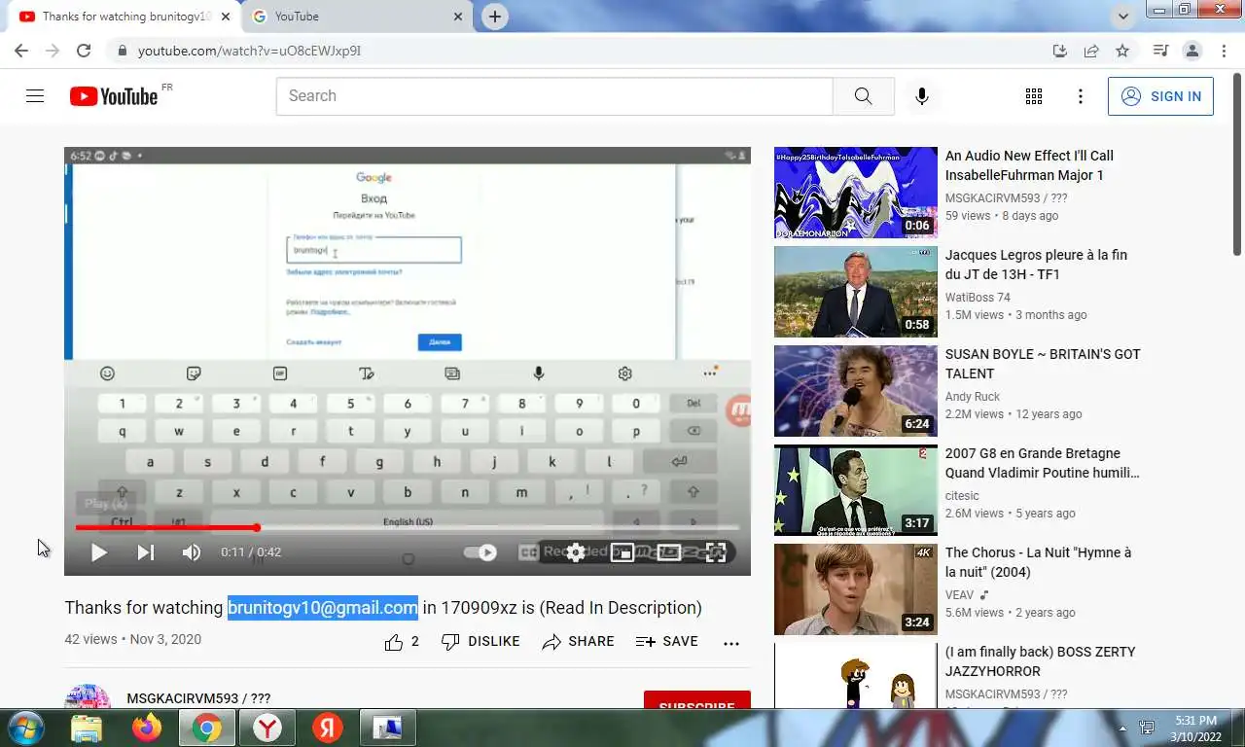Image resolution: width=1245 pixels, height=747 pixels.
Task: Click the address bar URL
Action: (249, 51)
